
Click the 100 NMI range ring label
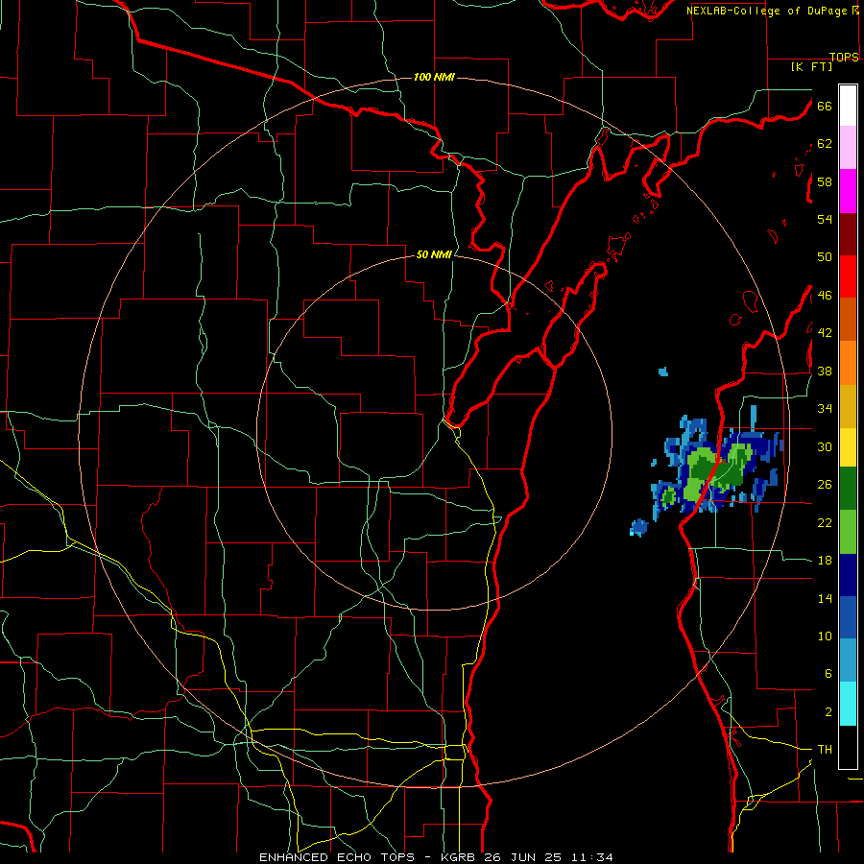(x=434, y=77)
